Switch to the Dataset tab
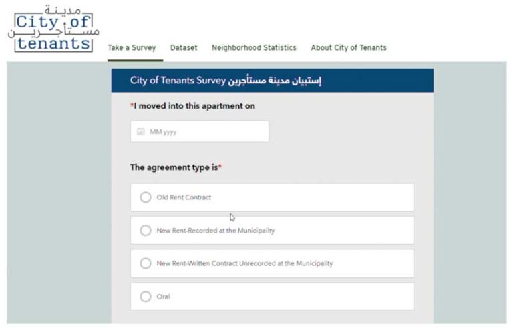 pos(184,47)
